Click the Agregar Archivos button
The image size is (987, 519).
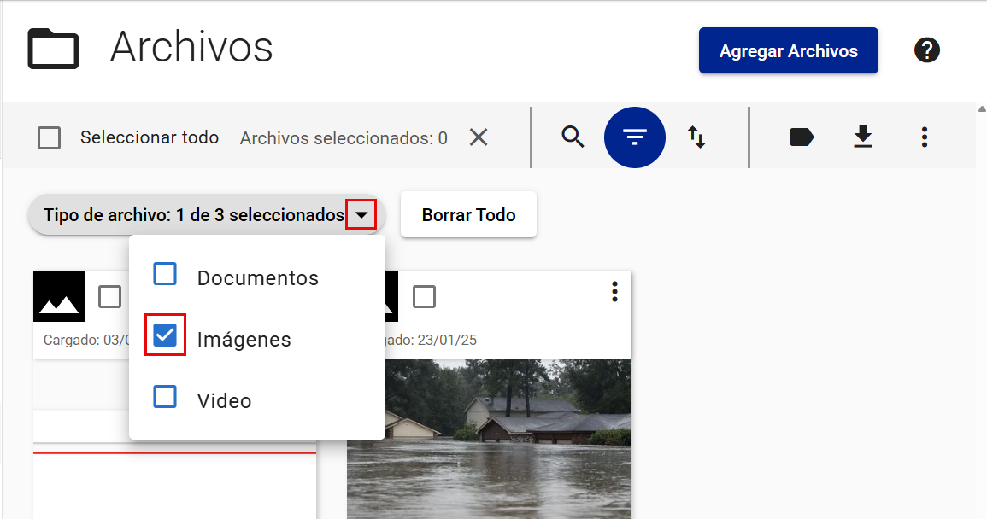[788, 51]
